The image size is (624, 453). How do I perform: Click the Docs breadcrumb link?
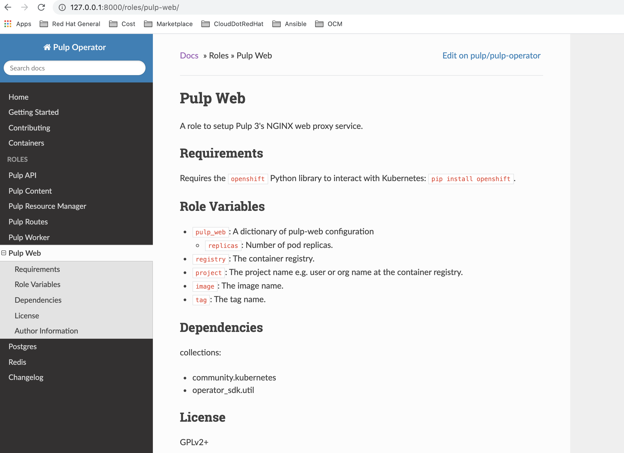[x=189, y=56]
